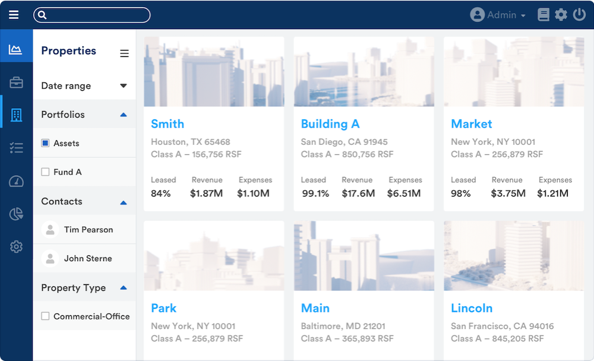This screenshot has width=594, height=361.
Task: Open the Admin user menu
Action: 498,15
